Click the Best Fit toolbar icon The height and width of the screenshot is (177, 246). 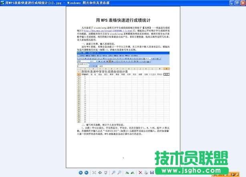point(94,173)
